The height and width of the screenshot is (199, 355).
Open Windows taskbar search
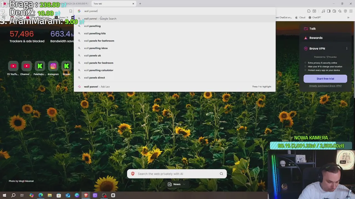[13, 195]
